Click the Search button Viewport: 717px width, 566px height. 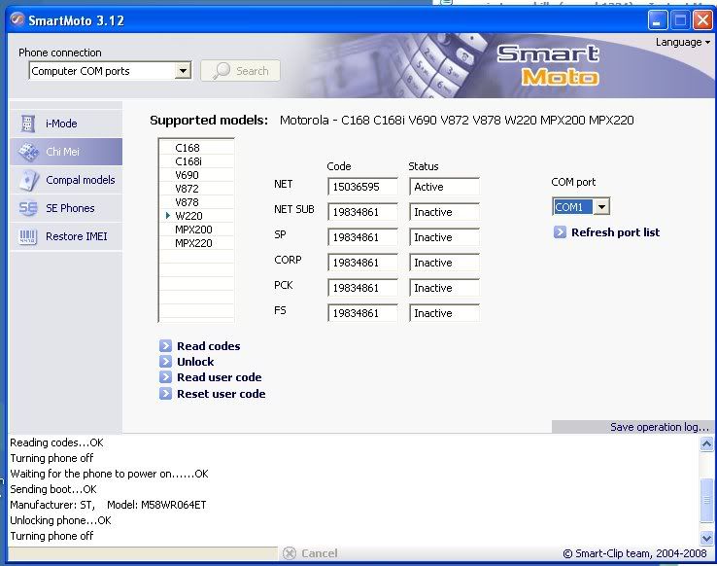coord(240,71)
